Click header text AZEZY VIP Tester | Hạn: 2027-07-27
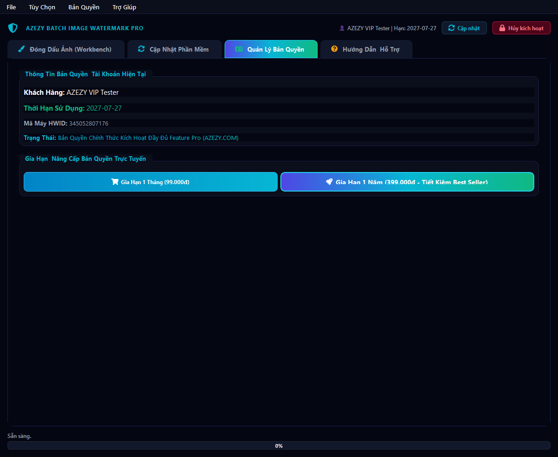 pos(392,28)
